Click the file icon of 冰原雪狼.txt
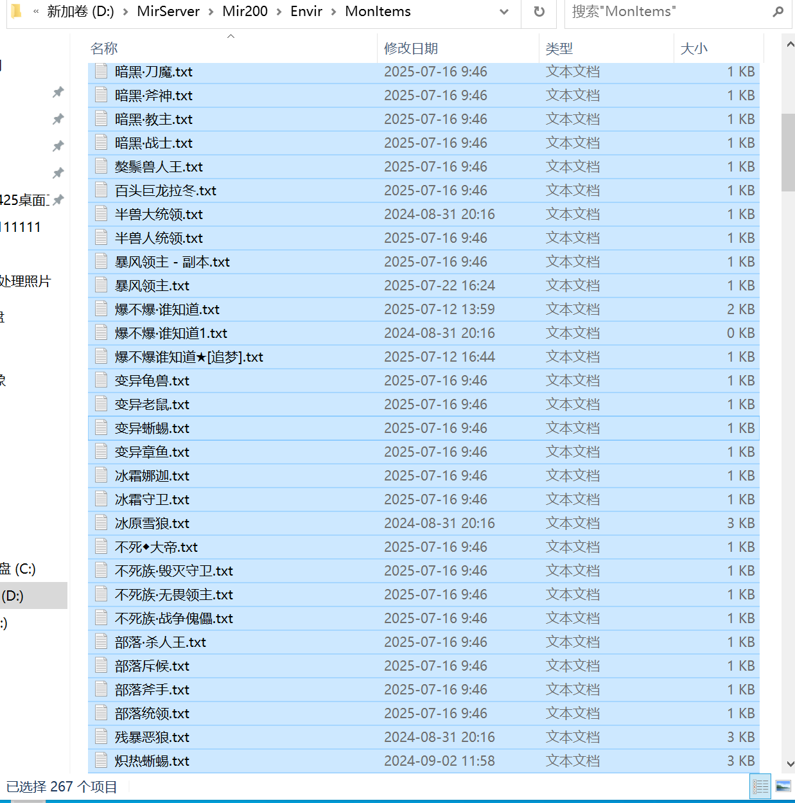This screenshot has width=795, height=803. coord(101,523)
